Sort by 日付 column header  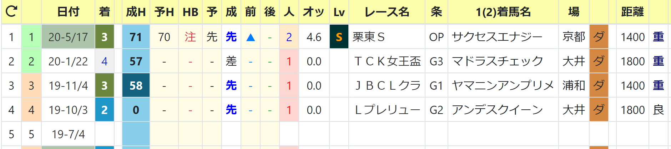[x=68, y=12]
